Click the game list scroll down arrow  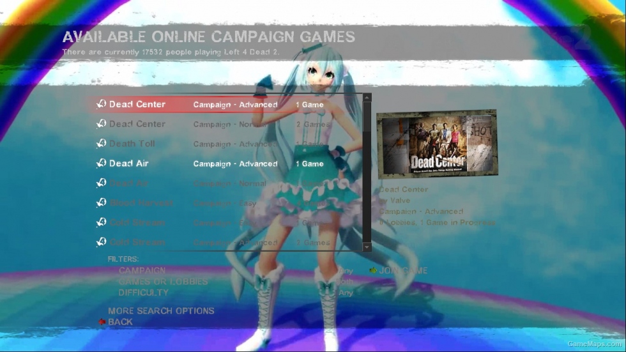[367, 247]
